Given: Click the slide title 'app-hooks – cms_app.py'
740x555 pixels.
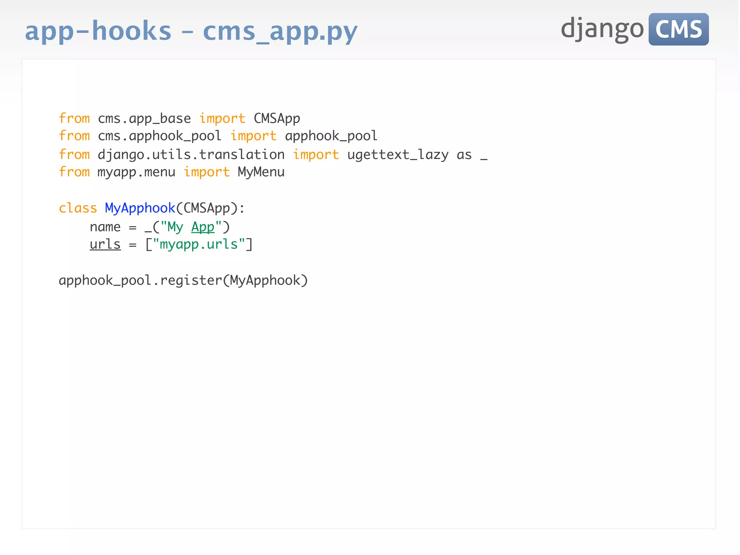Looking at the screenshot, I should click(x=191, y=31).
